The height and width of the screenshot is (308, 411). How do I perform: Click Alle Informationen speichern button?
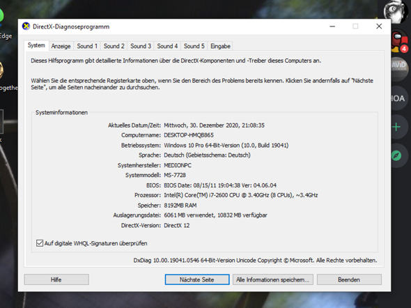[x=273, y=279]
